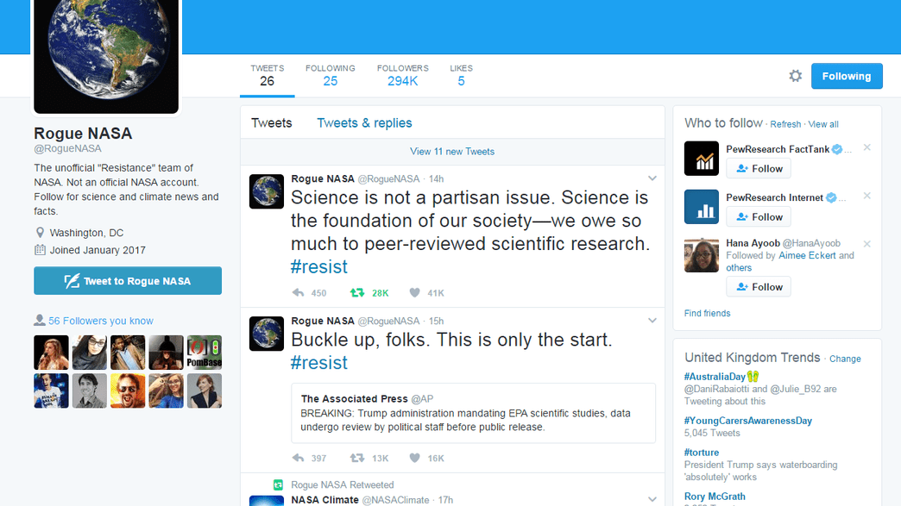This screenshot has width=901, height=506.
Task: Open the gear settings icon beside Following
Action: tap(796, 76)
